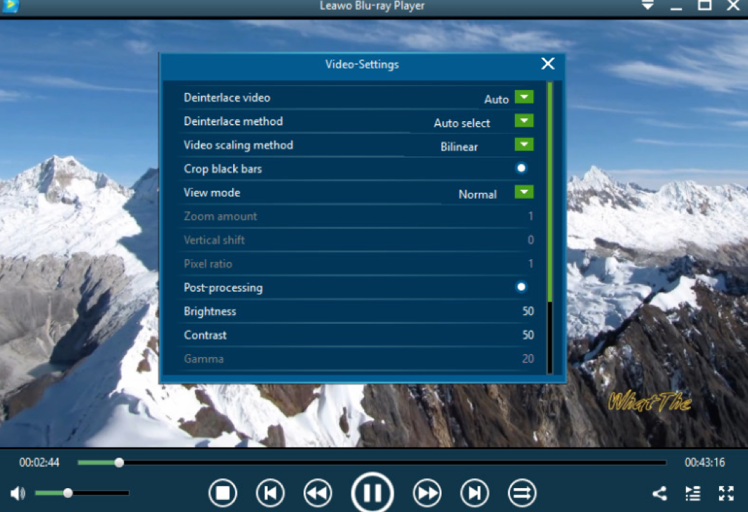This screenshot has width=748, height=512.
Task: Mute audio with the speaker icon
Action: click(18, 494)
